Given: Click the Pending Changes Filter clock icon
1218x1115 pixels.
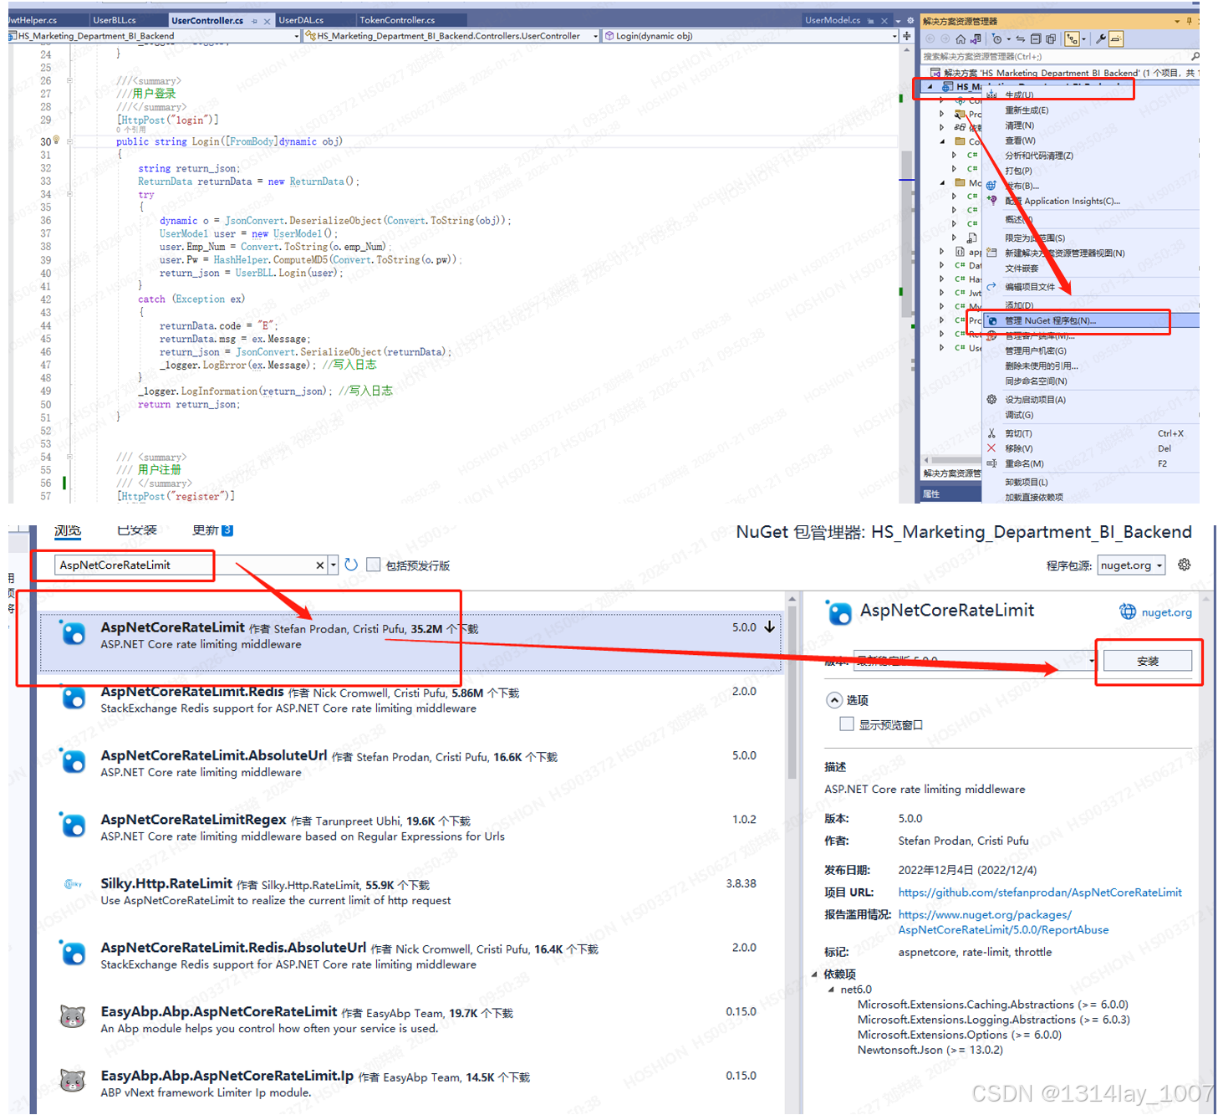Looking at the screenshot, I should pos(996,38).
